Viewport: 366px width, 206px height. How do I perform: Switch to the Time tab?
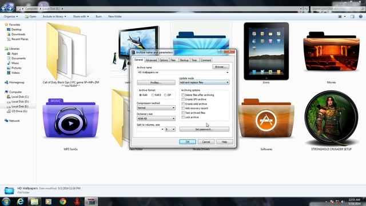pos(194,60)
